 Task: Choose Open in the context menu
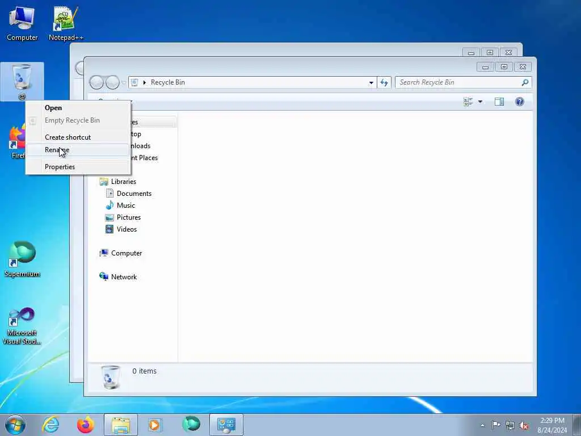pos(53,108)
